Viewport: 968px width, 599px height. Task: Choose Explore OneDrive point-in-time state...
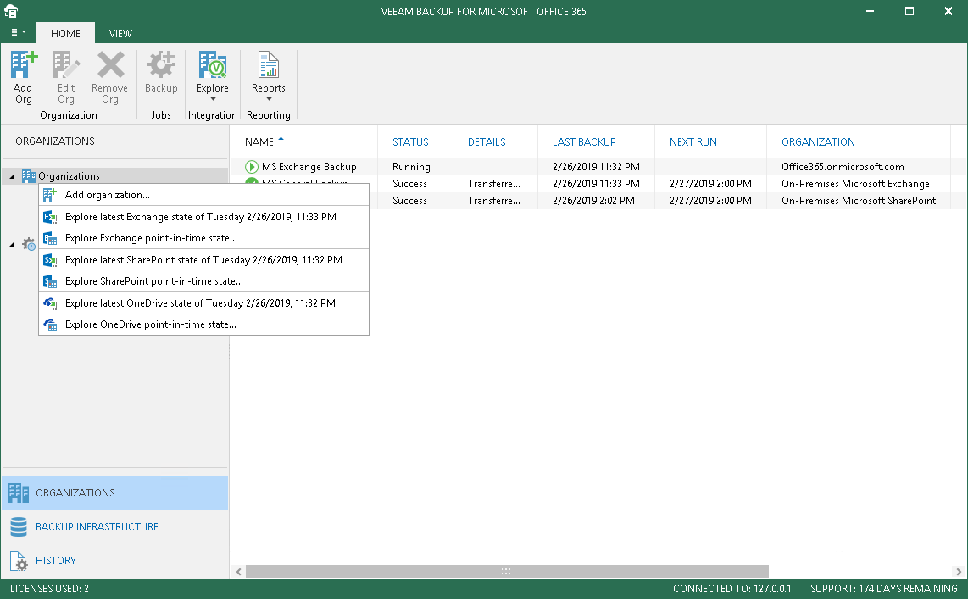pyautogui.click(x=203, y=324)
